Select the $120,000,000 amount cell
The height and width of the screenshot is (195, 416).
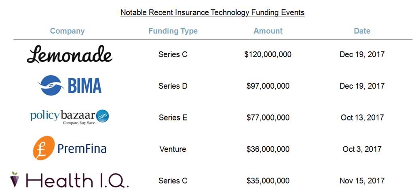(268, 54)
